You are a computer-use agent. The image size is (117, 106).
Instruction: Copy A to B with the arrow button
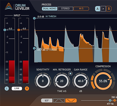[x=103, y=9]
